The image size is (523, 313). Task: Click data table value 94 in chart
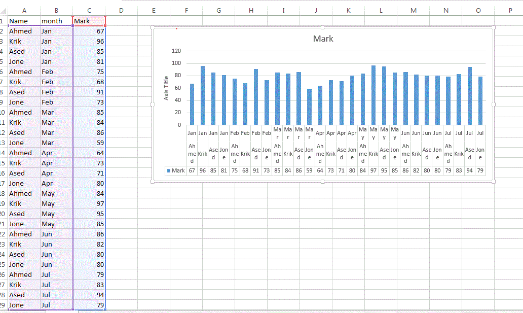click(x=469, y=170)
